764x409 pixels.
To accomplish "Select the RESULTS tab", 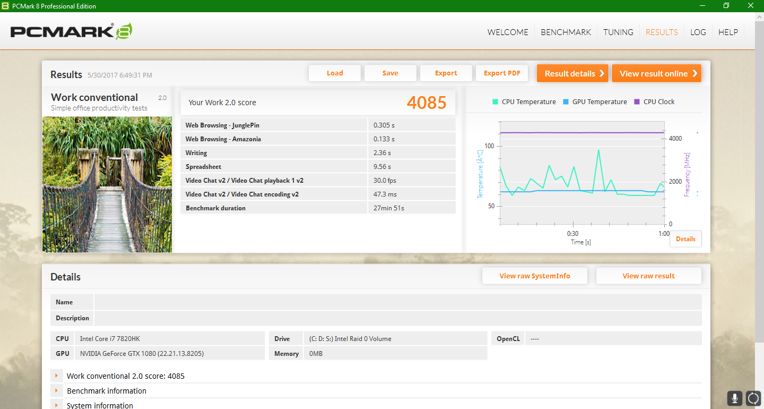I will 662,32.
